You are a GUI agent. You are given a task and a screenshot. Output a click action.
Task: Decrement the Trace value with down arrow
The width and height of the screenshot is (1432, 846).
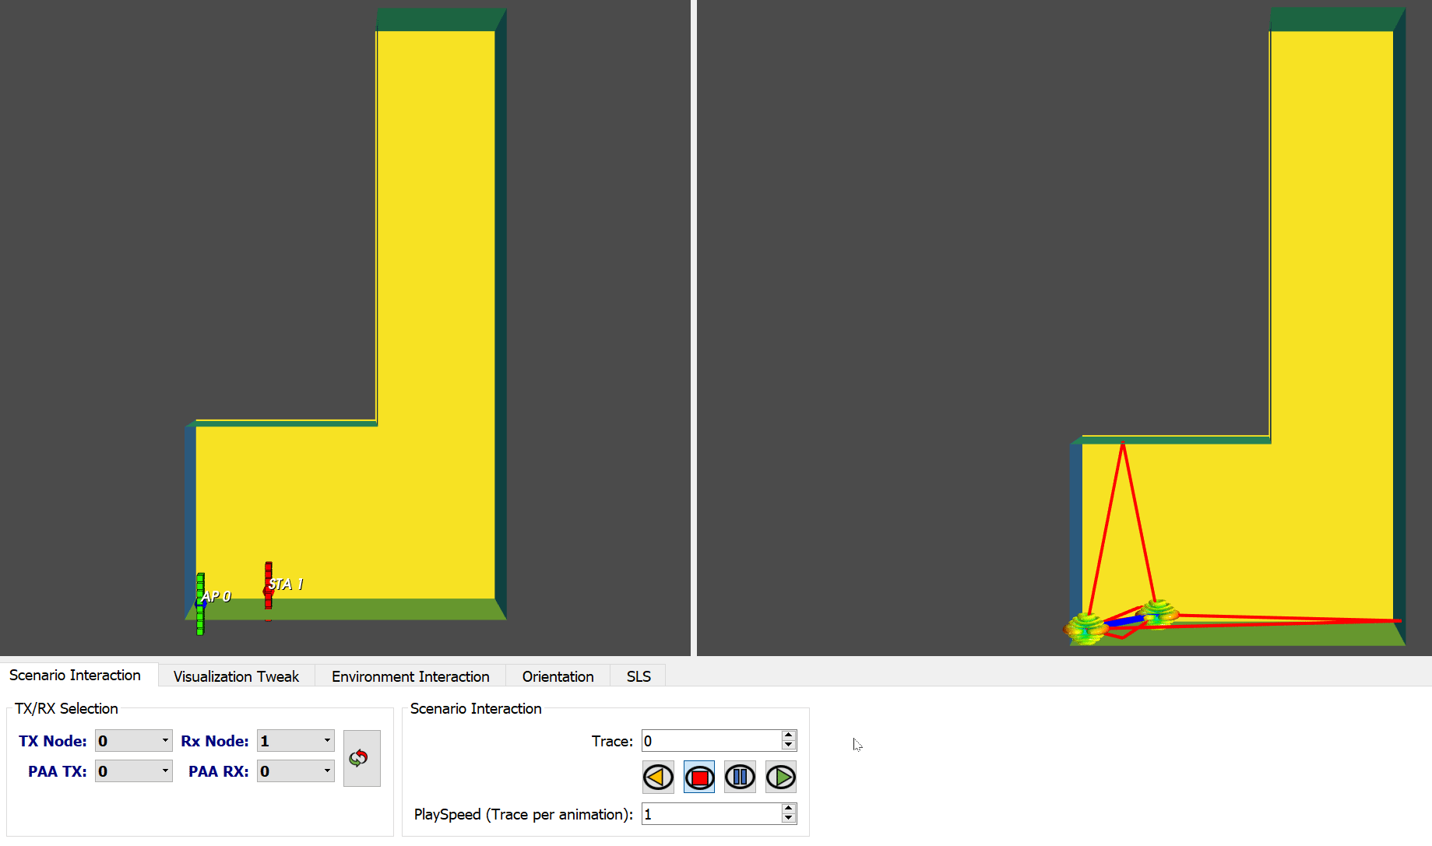point(789,746)
